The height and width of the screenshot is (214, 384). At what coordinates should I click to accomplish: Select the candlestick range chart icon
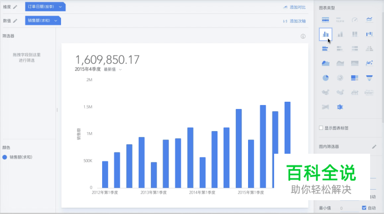pos(355,92)
